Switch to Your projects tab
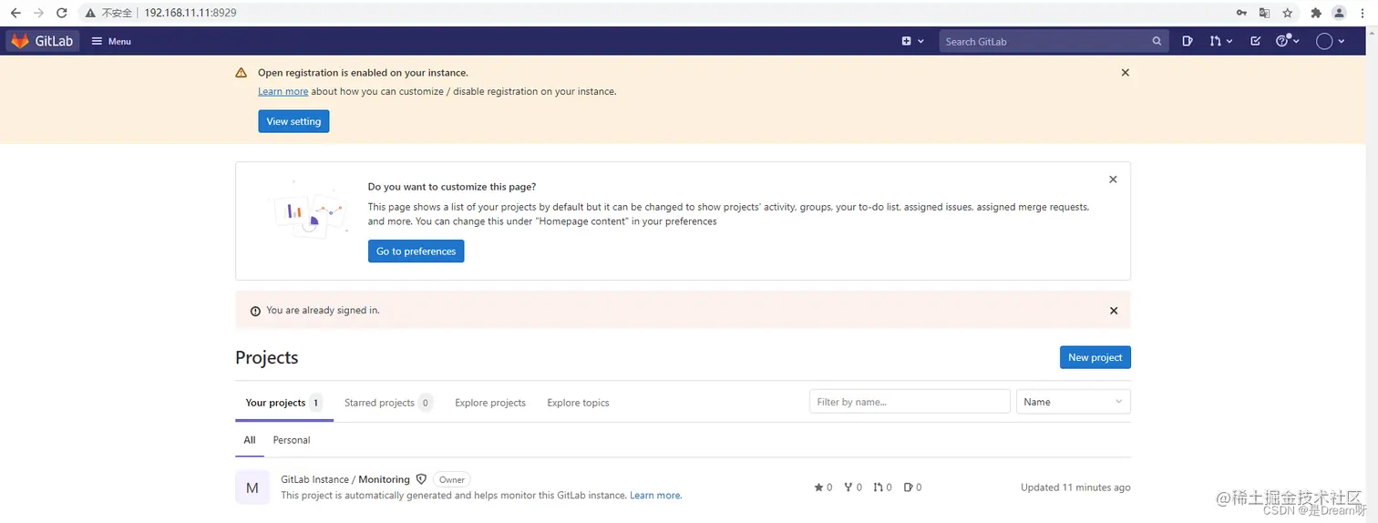Image resolution: width=1378 pixels, height=523 pixels. click(283, 403)
